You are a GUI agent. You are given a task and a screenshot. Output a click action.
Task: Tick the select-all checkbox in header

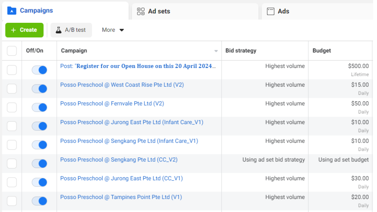[12, 51]
